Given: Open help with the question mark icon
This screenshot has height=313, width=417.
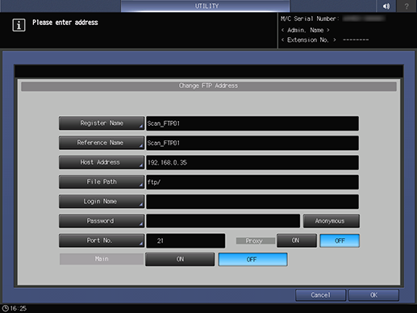Looking at the screenshot, I should [407, 6].
